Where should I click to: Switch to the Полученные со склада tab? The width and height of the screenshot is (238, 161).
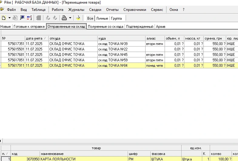(106, 27)
